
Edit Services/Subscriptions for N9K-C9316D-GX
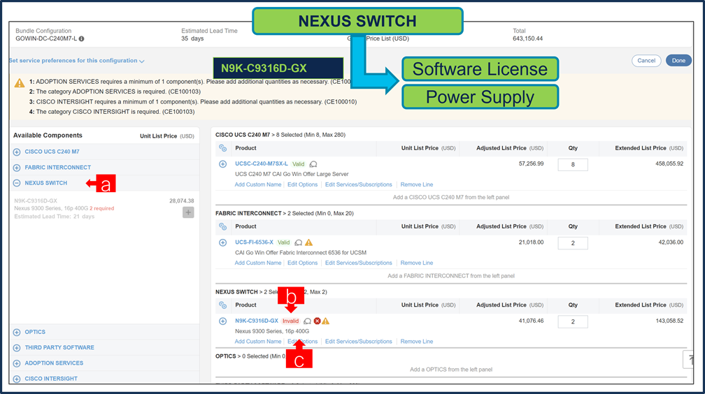(359, 342)
